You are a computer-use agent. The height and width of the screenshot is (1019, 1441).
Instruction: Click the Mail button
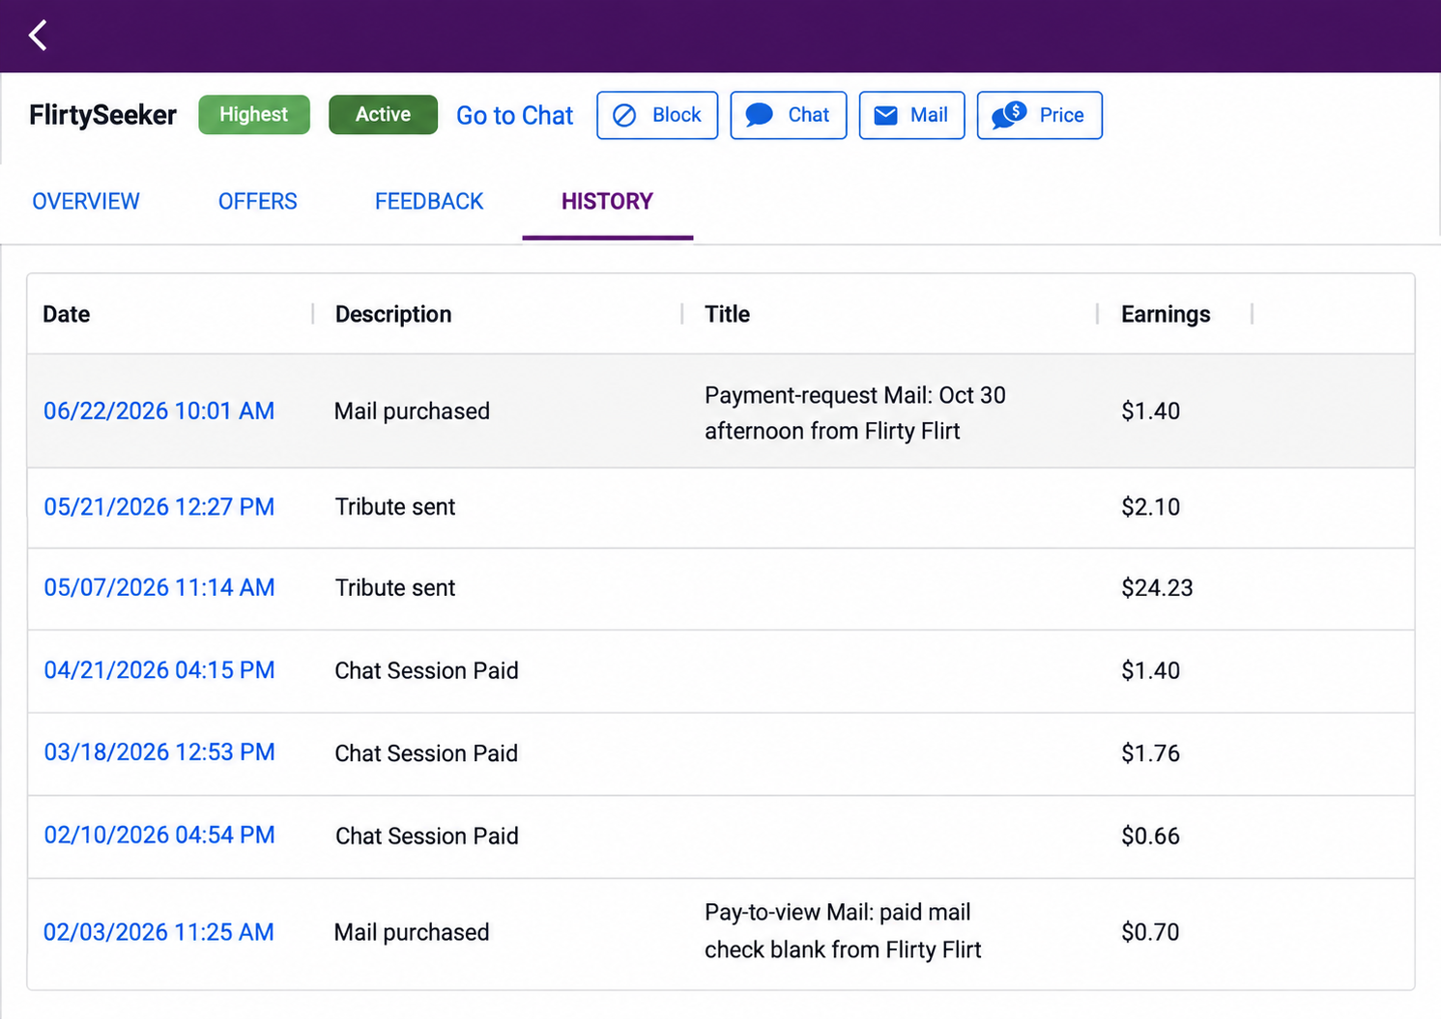click(911, 115)
